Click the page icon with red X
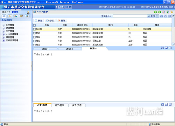Screen dimensions: 175x126 (164, 12)
